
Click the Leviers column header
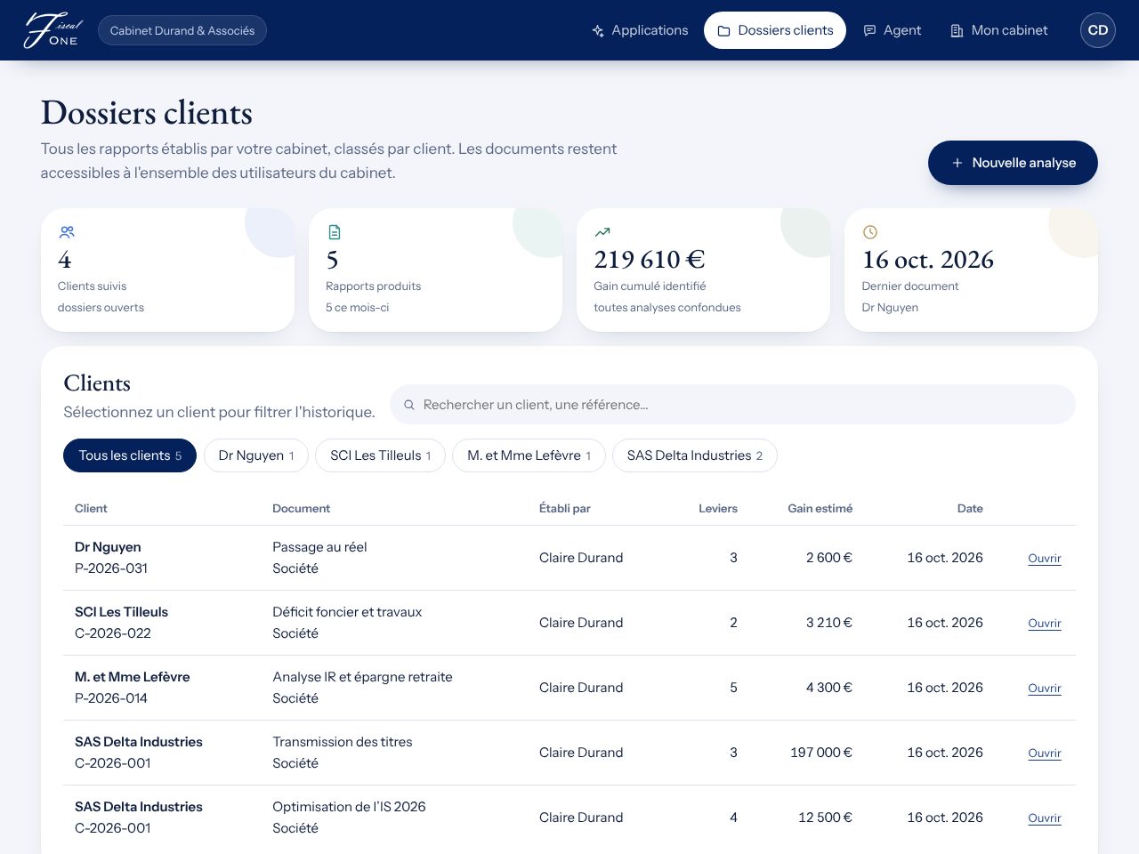(x=718, y=509)
